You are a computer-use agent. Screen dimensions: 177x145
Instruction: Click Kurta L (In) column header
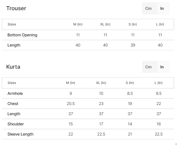[x=158, y=83]
